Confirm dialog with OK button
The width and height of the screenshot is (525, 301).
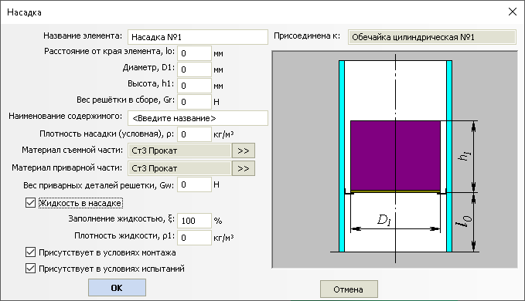[x=117, y=288]
